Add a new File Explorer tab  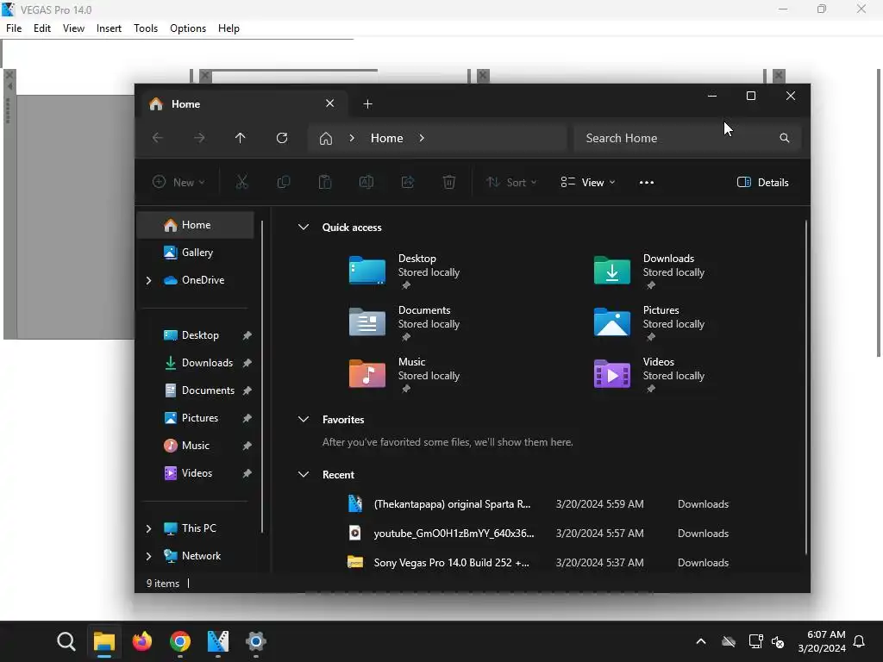(x=367, y=104)
